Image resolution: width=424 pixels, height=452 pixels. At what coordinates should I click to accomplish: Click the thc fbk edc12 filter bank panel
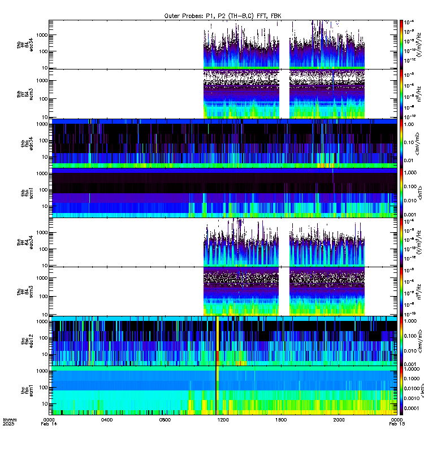click(x=223, y=341)
